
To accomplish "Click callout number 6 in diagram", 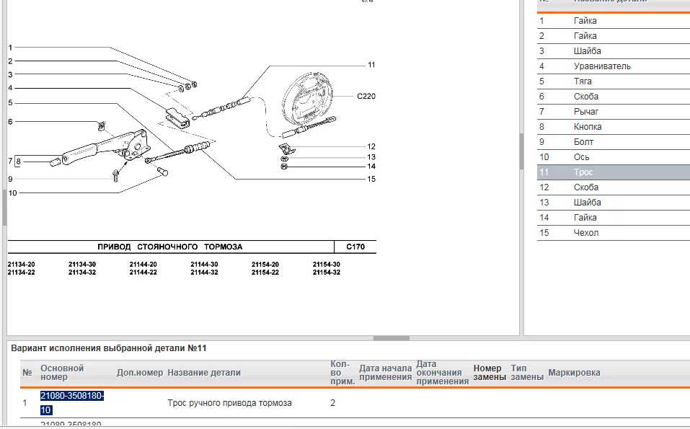I will point(10,122).
